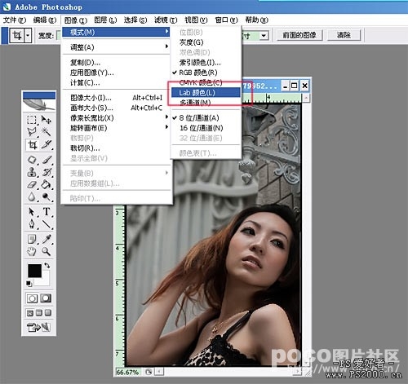Choose 图像大小(I)... menu entry

[x=116, y=98]
